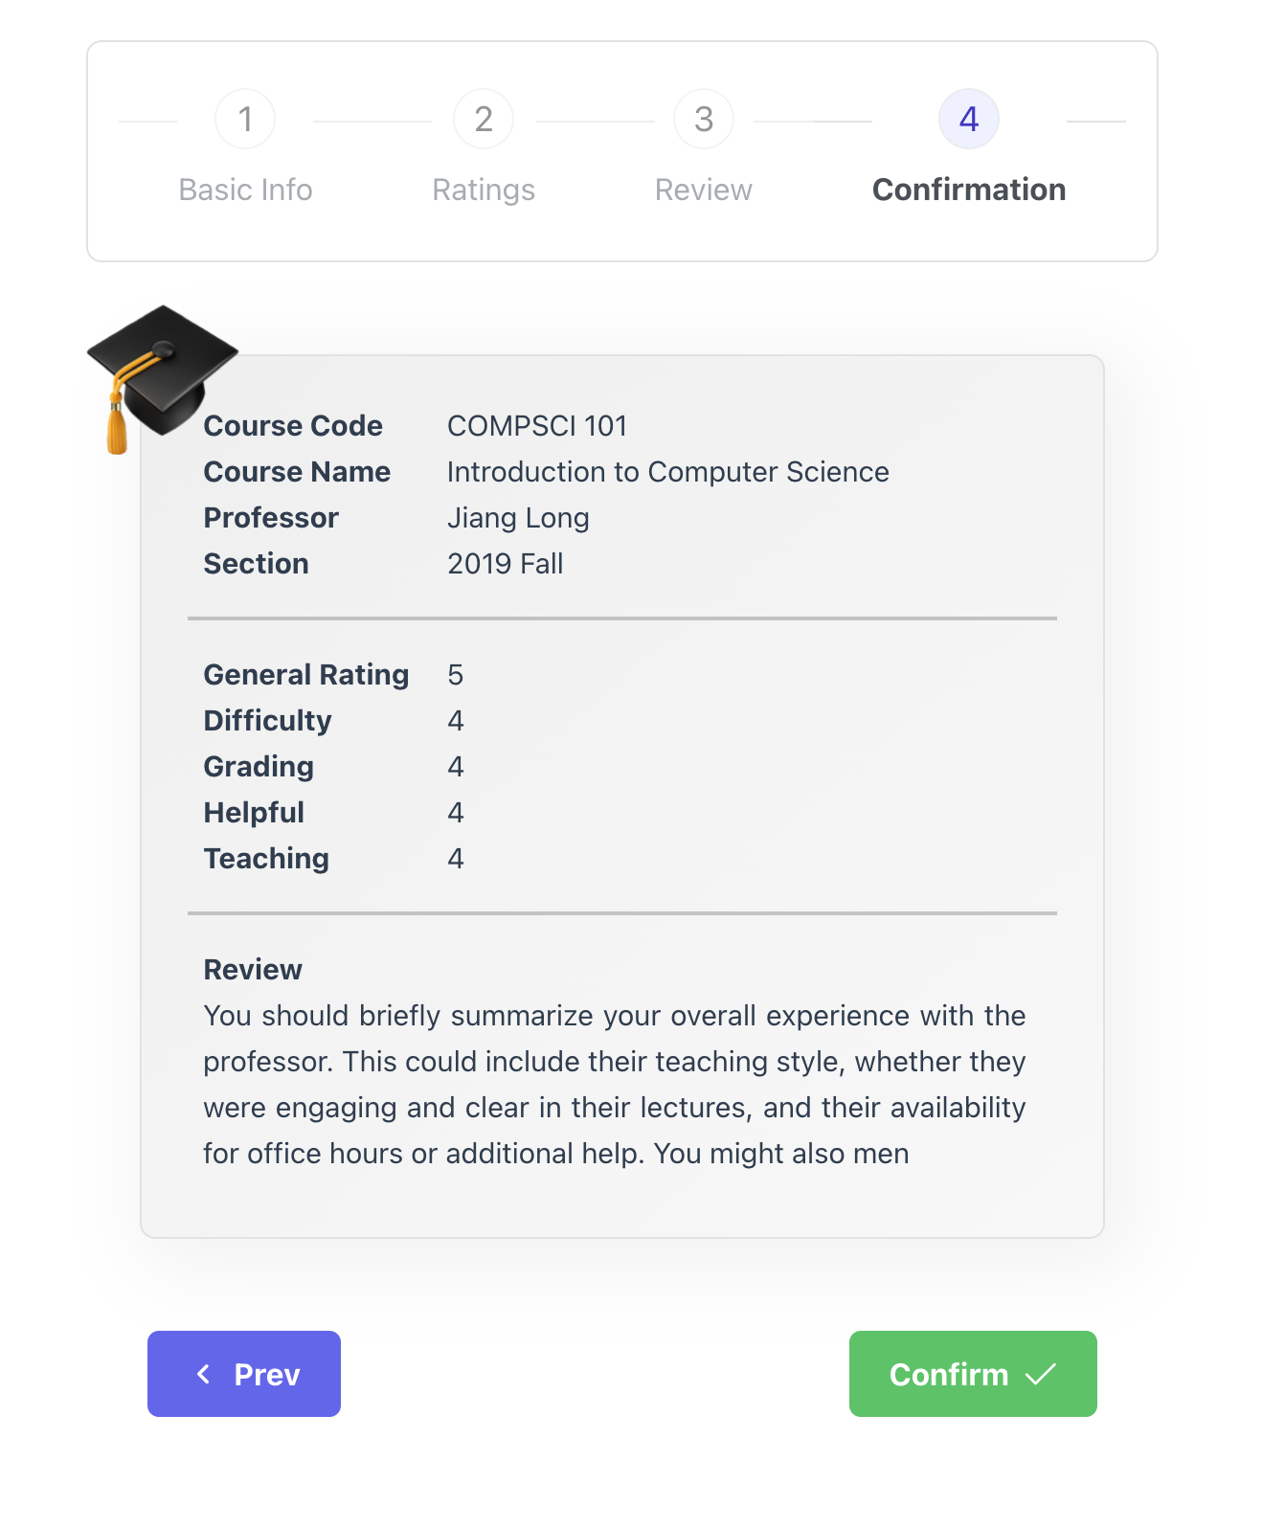Click step 2 circle in stepper

484,120
